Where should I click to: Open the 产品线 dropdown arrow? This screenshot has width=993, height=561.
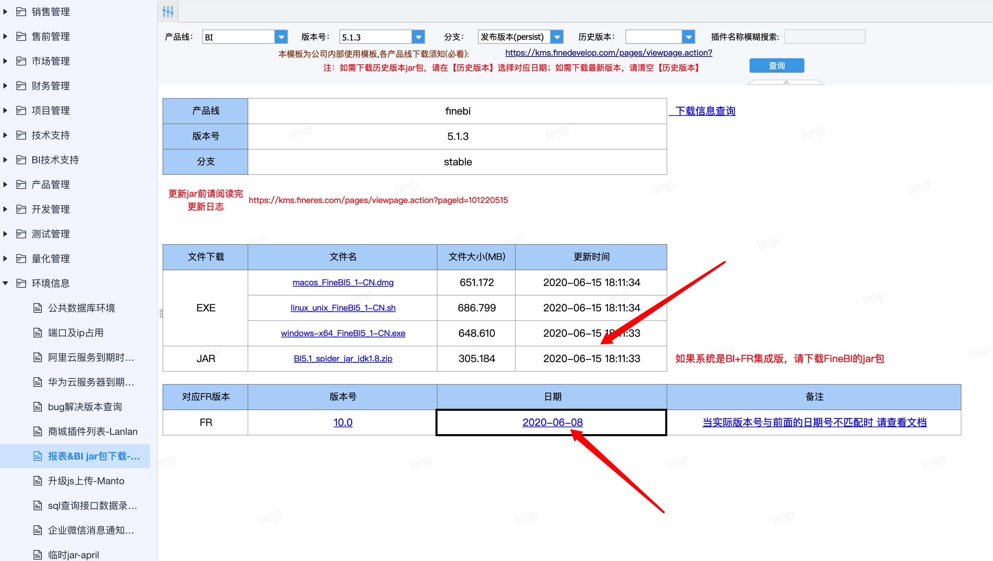(x=281, y=37)
